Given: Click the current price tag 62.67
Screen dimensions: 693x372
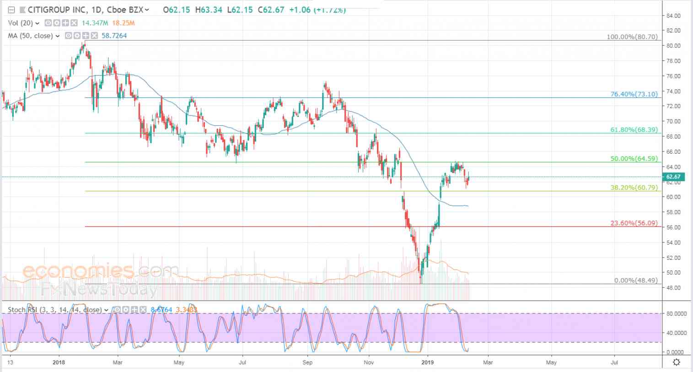Looking at the screenshot, I should click(673, 177).
